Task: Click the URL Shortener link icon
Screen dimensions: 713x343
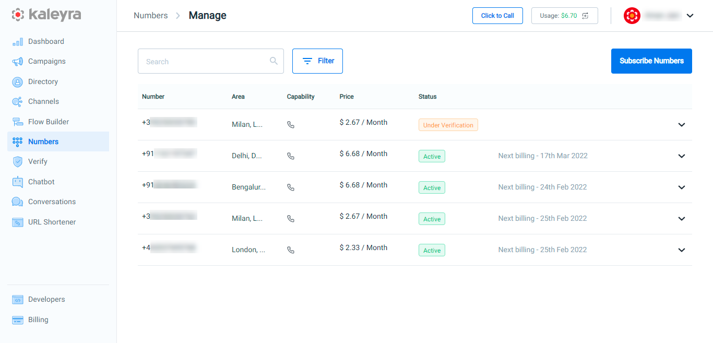Action: (x=18, y=222)
